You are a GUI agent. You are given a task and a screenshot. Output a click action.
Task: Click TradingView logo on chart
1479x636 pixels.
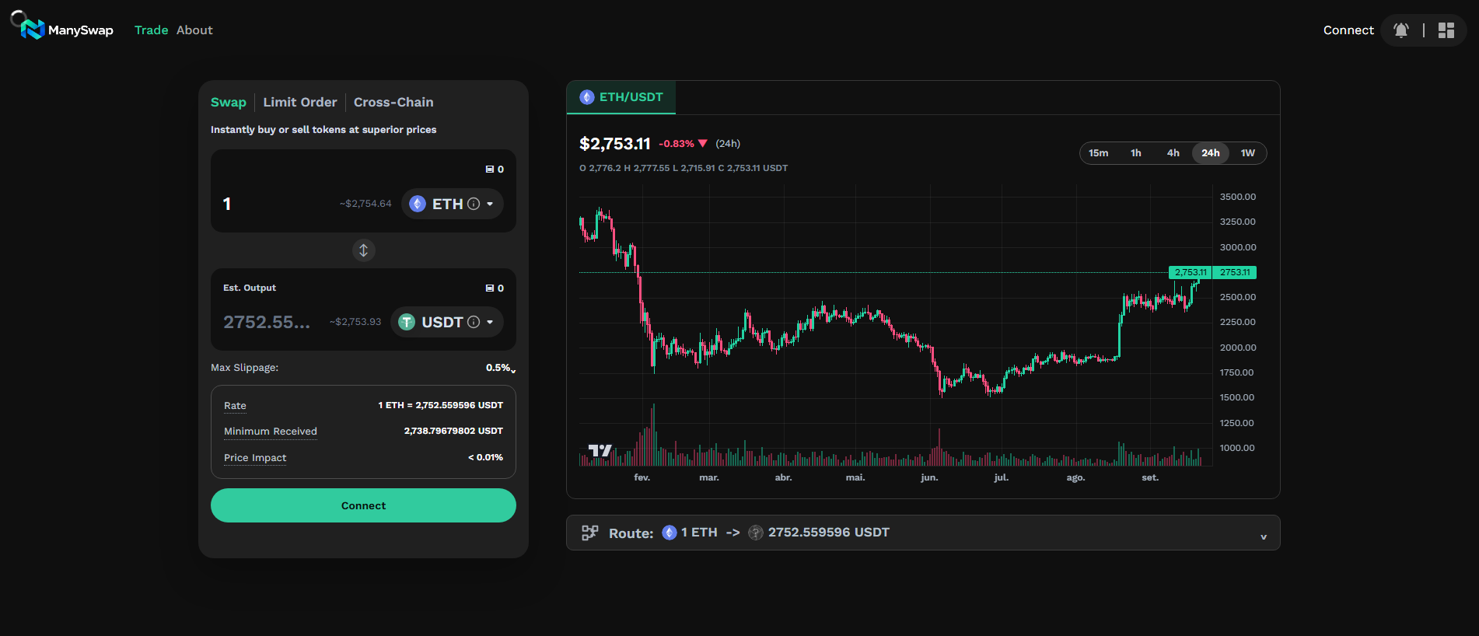pos(600,450)
